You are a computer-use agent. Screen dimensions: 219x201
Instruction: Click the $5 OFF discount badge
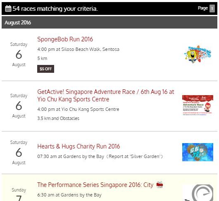pos(45,69)
